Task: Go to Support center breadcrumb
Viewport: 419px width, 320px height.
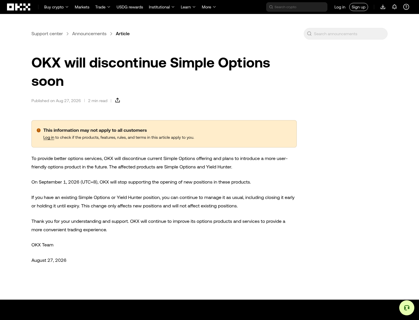Action: click(x=47, y=34)
